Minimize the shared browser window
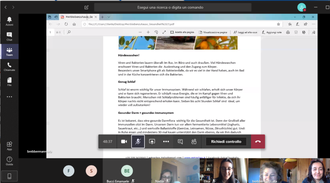The width and height of the screenshot is (330, 183). (x=295, y=17)
